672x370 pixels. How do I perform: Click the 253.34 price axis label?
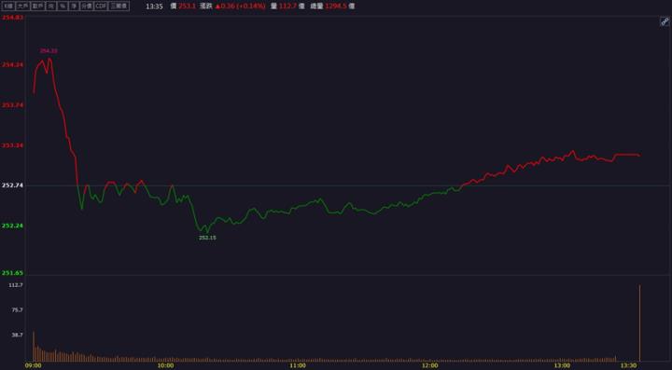[12, 145]
